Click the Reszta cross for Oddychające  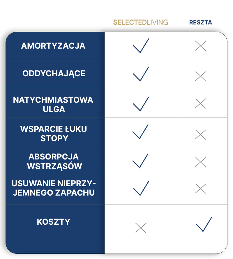click(x=200, y=76)
